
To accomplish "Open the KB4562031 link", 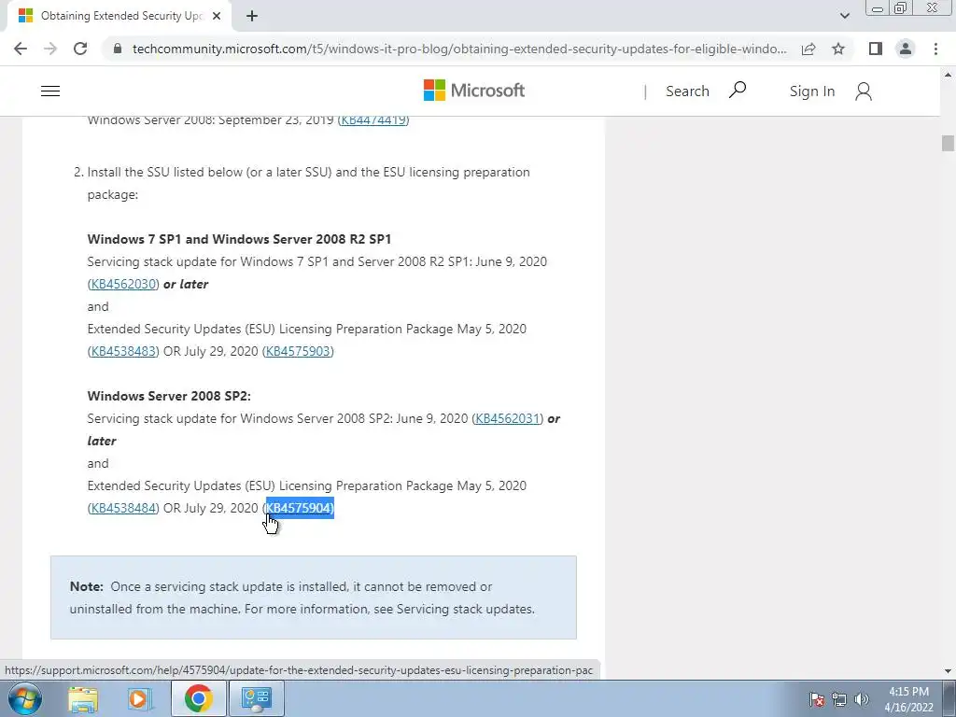I will 507,418.
